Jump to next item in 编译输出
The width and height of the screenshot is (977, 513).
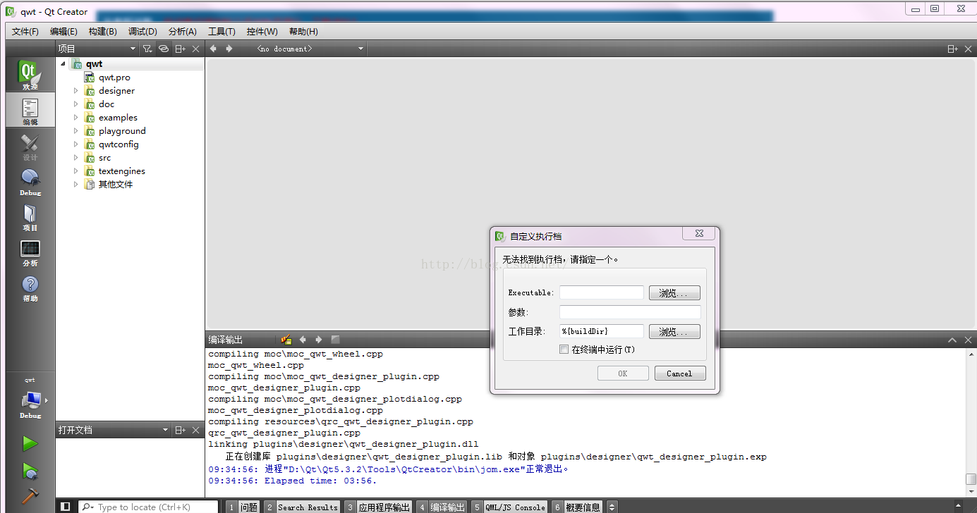319,340
